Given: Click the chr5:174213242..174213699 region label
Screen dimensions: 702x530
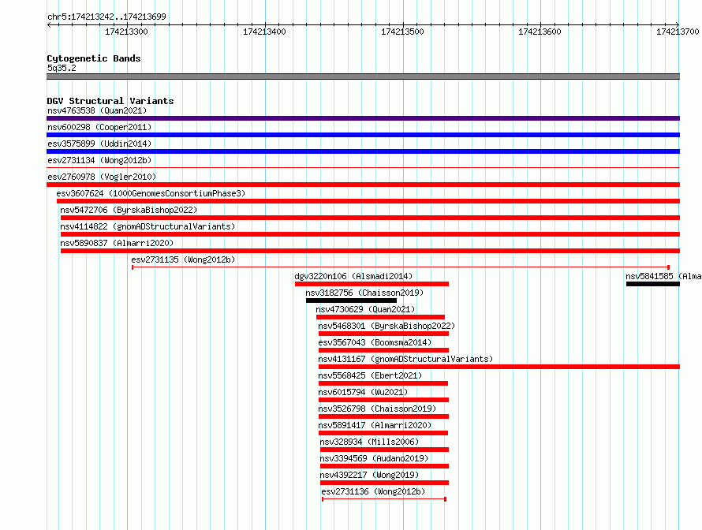Looking at the screenshot, I should pos(106,17).
